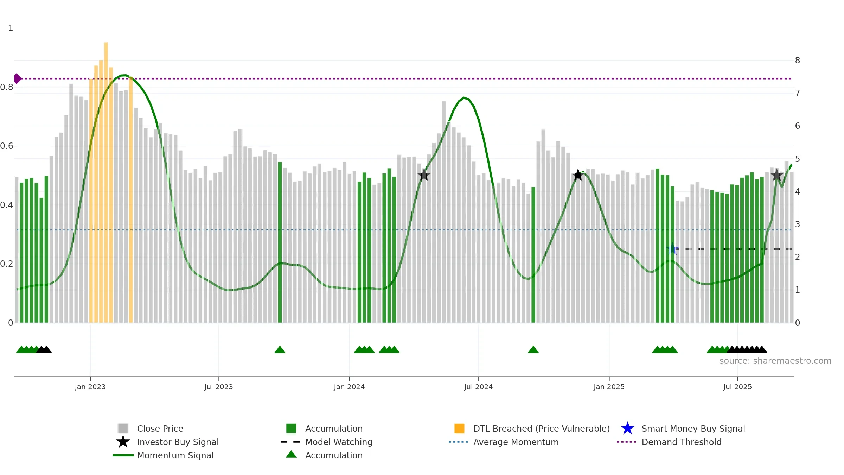This screenshot has height=475, width=844.
Task: Click the Jan 2024 x-axis label
Action: (x=349, y=387)
